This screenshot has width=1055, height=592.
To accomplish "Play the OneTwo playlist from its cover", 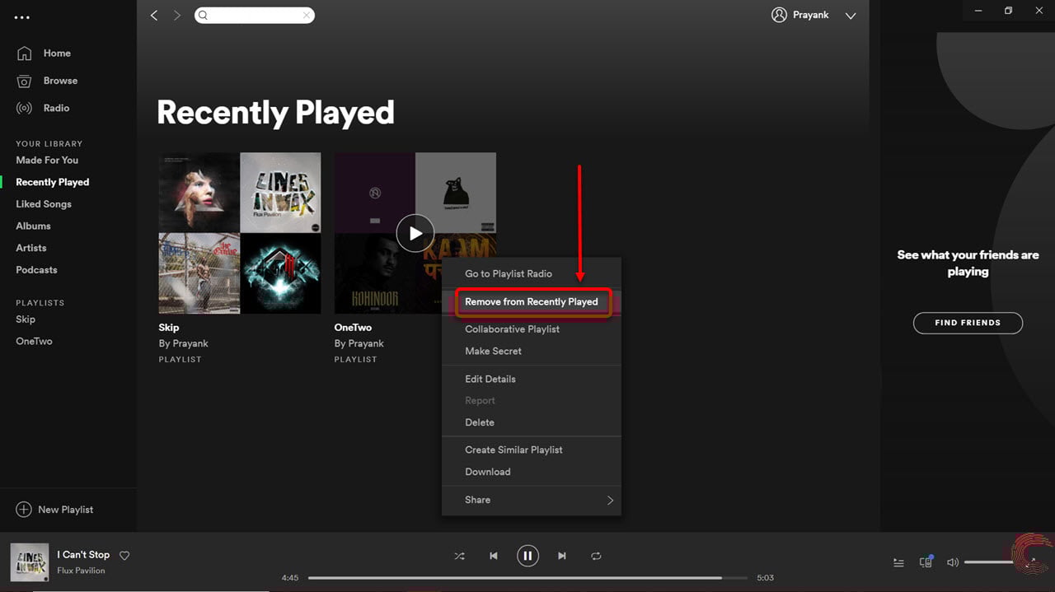I will (x=415, y=233).
